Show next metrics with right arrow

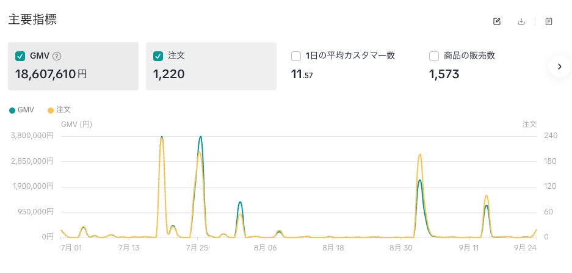560,67
